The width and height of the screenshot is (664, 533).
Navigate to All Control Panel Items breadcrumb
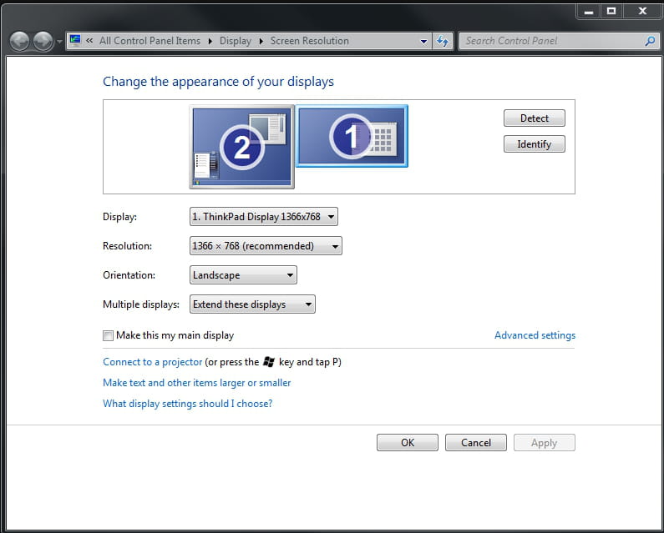coord(150,41)
